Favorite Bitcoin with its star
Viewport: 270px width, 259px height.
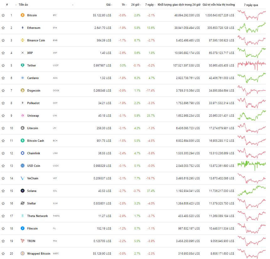pos(3,15)
